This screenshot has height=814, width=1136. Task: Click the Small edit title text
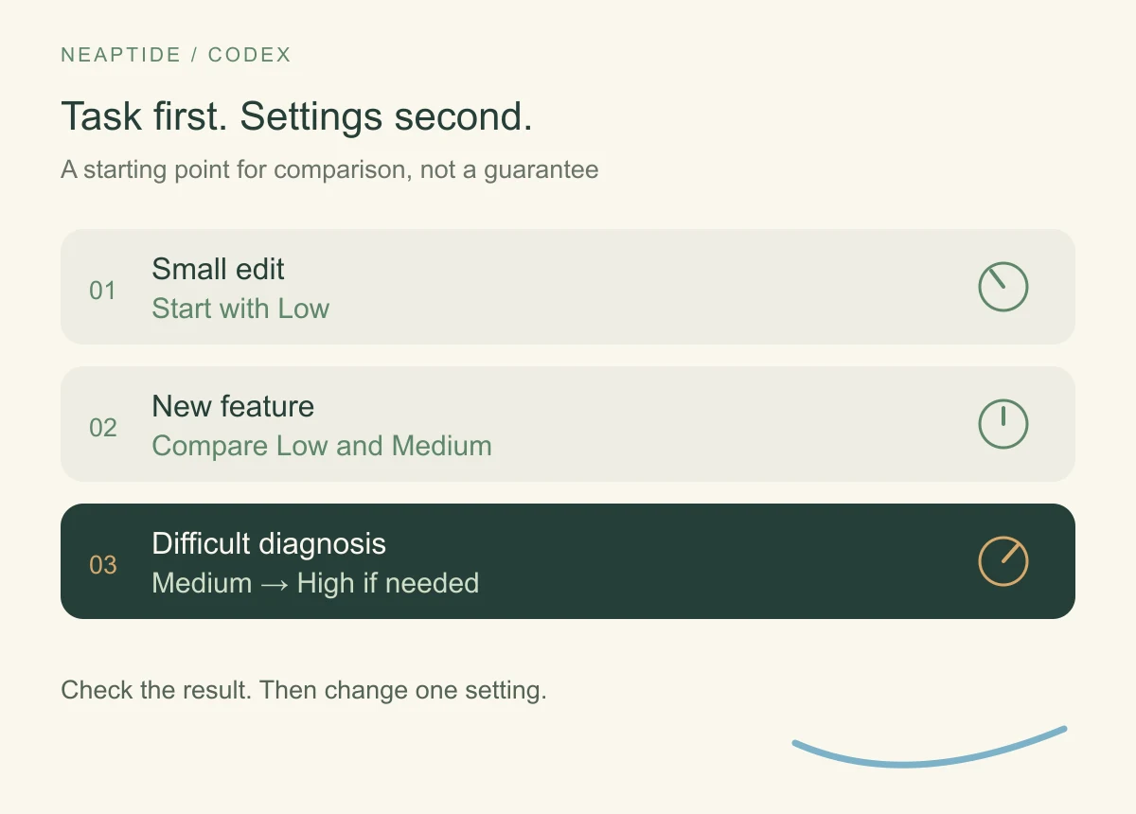(218, 269)
